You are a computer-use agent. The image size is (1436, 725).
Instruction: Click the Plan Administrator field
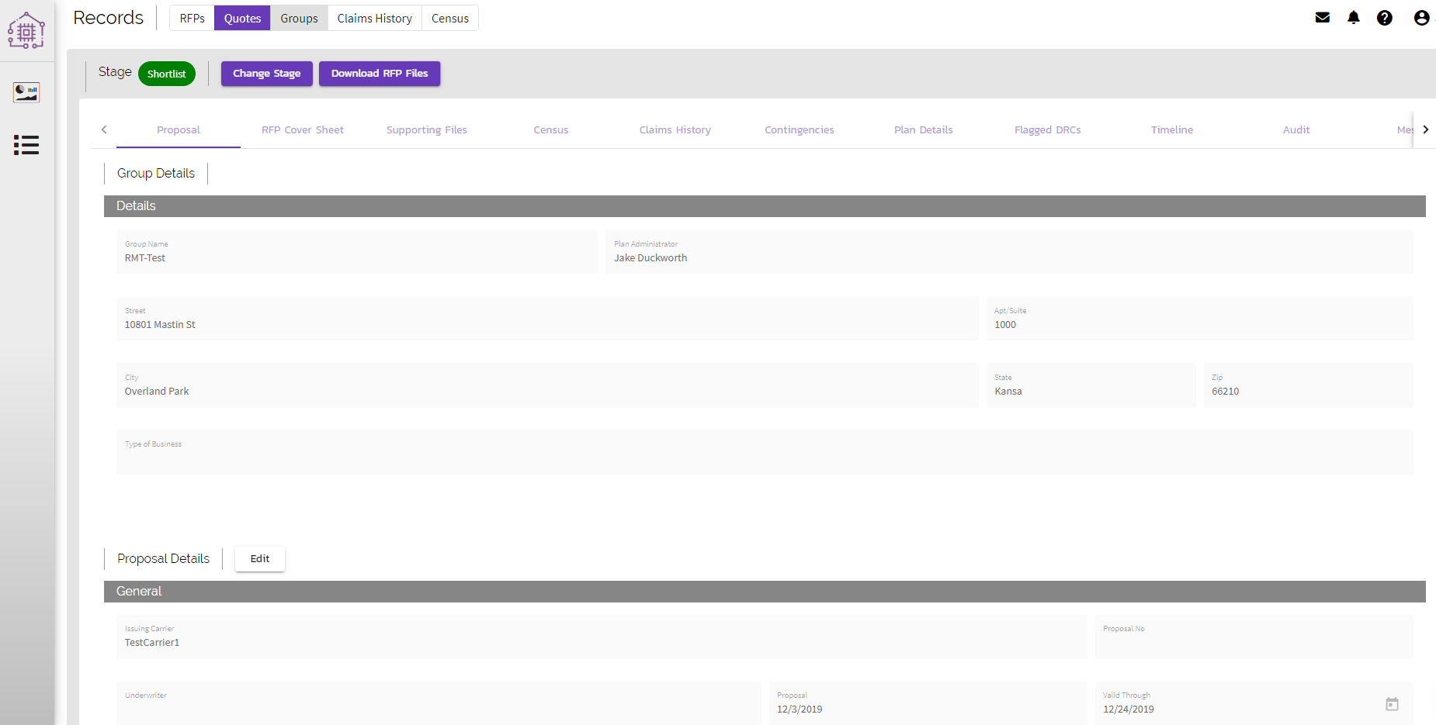pyautogui.click(x=1009, y=251)
